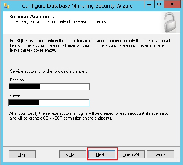This screenshot has height=165, width=183.
Task: Click the open padlock security icon
Action: (x=170, y=23)
